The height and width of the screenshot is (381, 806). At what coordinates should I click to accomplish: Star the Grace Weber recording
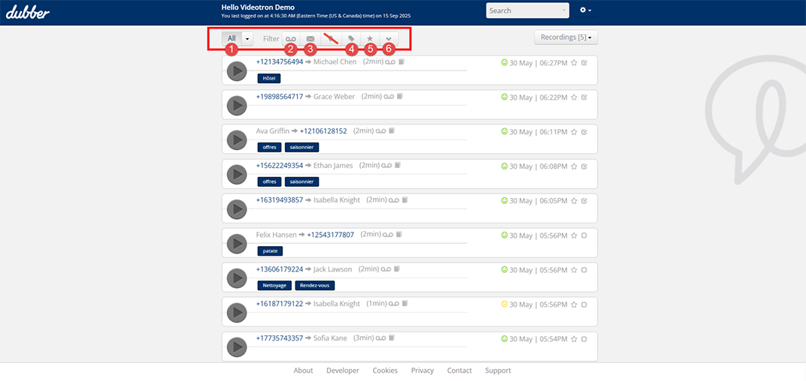coord(574,97)
